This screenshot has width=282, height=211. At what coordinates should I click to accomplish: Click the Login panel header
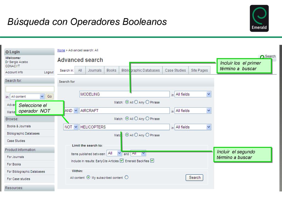click(x=29, y=52)
